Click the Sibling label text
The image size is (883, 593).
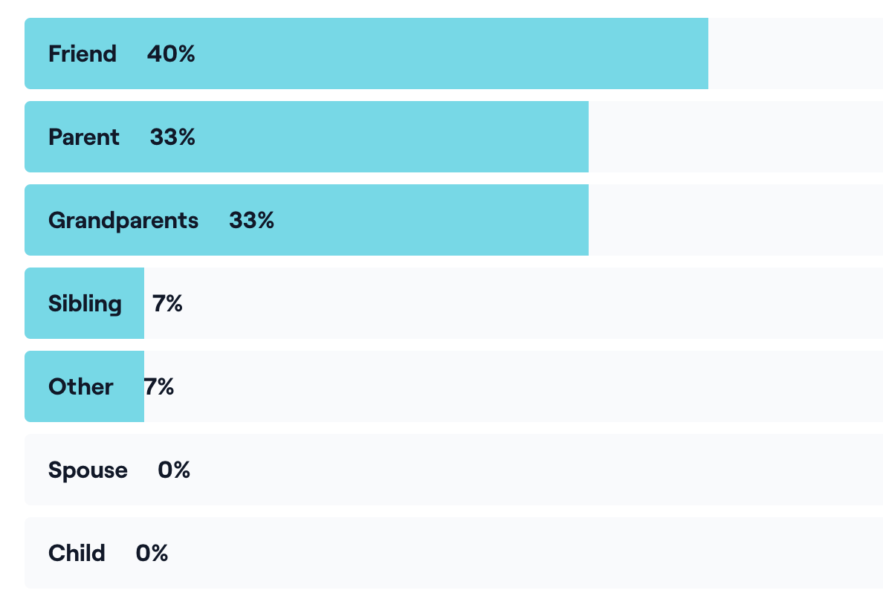click(x=85, y=303)
